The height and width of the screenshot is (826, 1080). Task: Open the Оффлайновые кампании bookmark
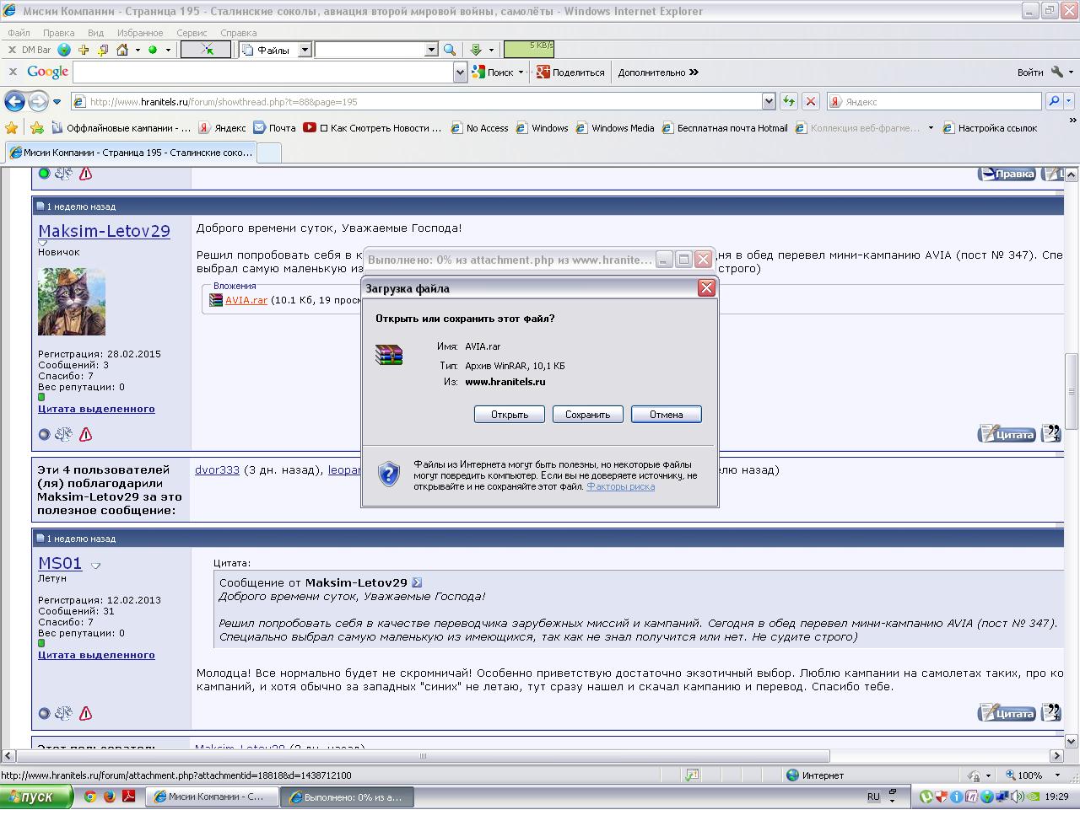pos(121,128)
